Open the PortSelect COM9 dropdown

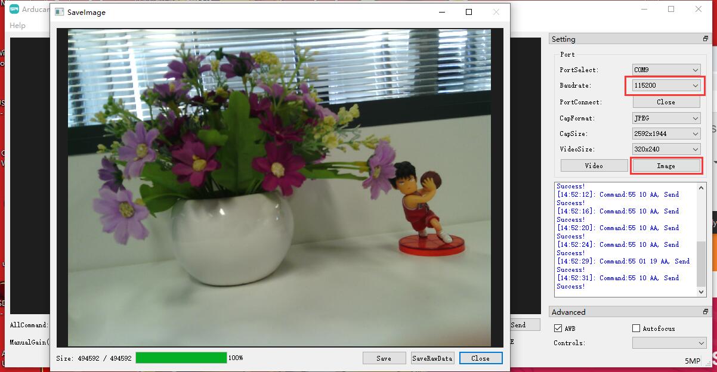pos(666,70)
